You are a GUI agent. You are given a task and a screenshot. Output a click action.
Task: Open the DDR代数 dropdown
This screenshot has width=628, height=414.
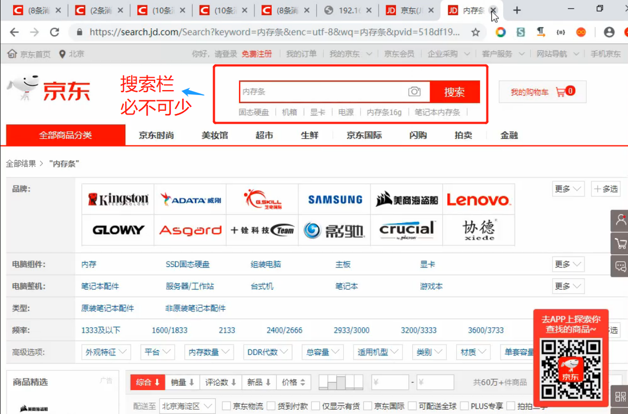(267, 352)
